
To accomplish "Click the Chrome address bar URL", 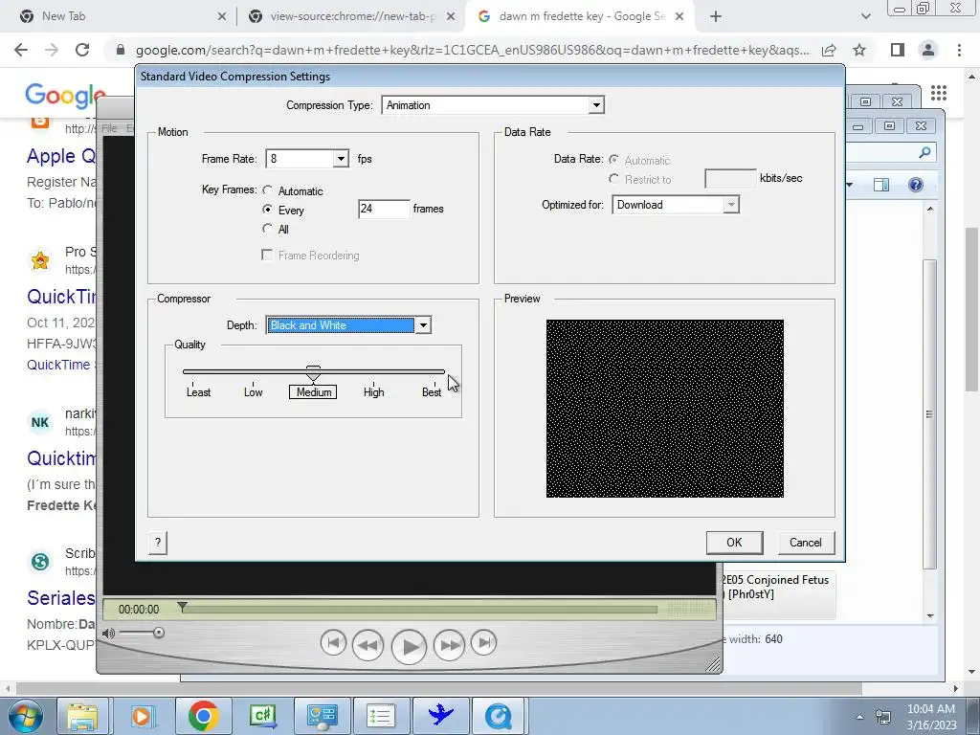I will click(x=472, y=50).
